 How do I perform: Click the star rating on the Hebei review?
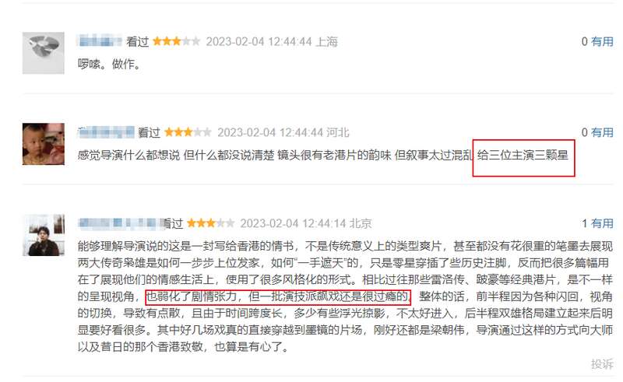[x=188, y=131]
